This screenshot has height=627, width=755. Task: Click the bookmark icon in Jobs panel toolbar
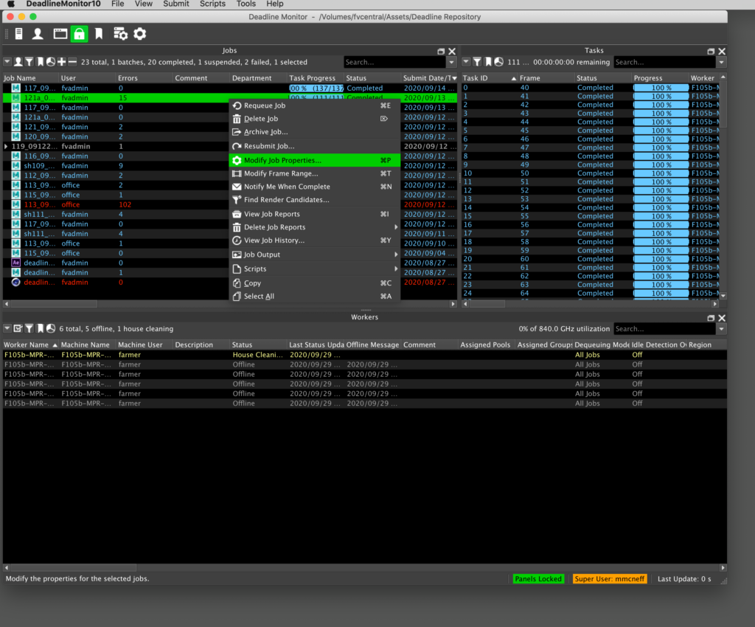coord(41,62)
